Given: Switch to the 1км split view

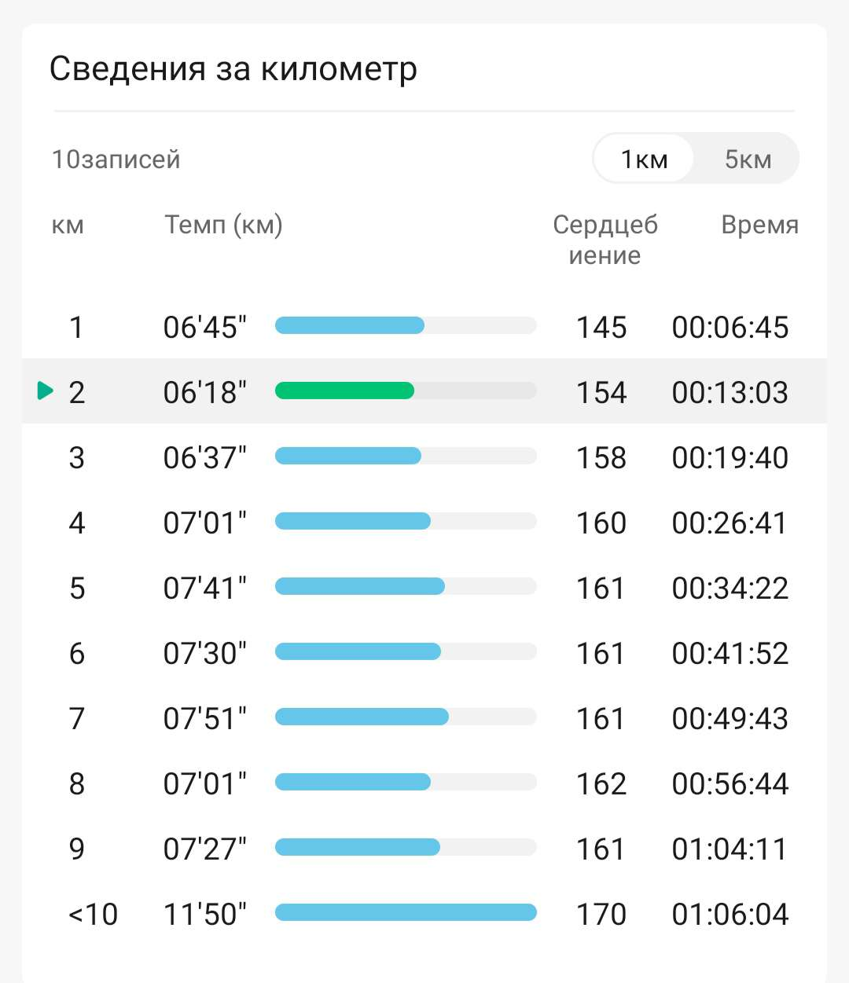Looking at the screenshot, I should [644, 159].
